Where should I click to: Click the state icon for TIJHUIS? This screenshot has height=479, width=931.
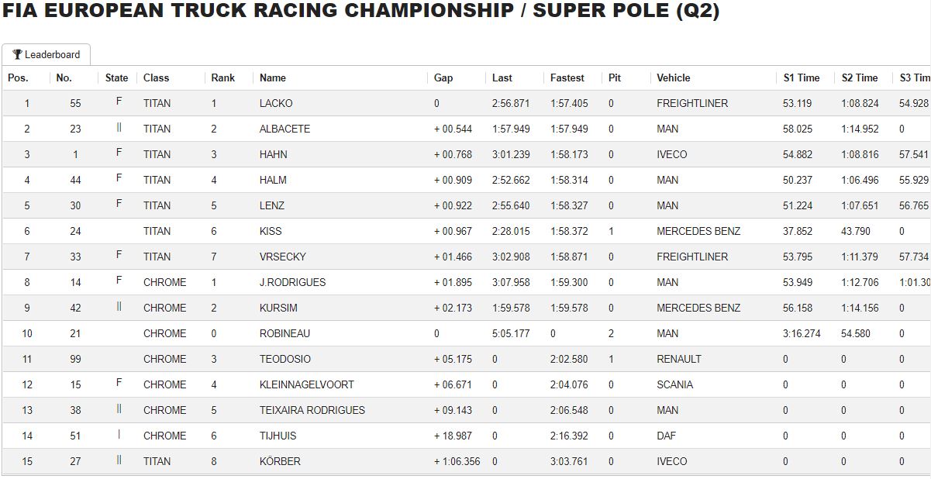pos(119,435)
